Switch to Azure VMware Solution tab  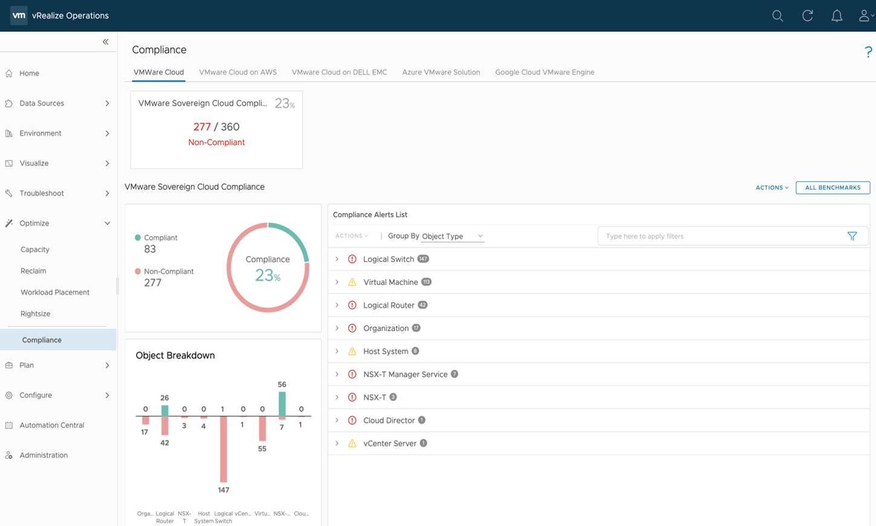tap(441, 72)
